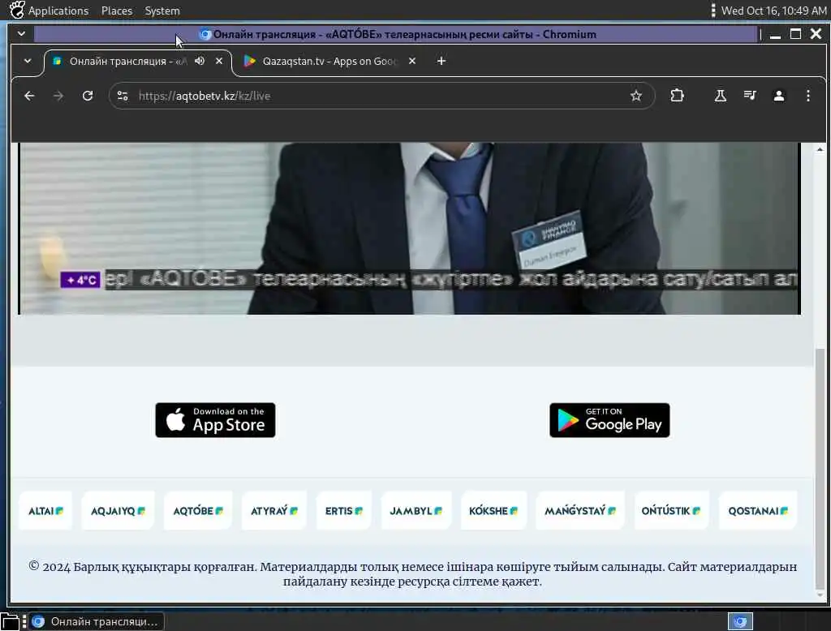Image resolution: width=831 pixels, height=631 pixels.
Task: Open the System menu
Action: (162, 11)
